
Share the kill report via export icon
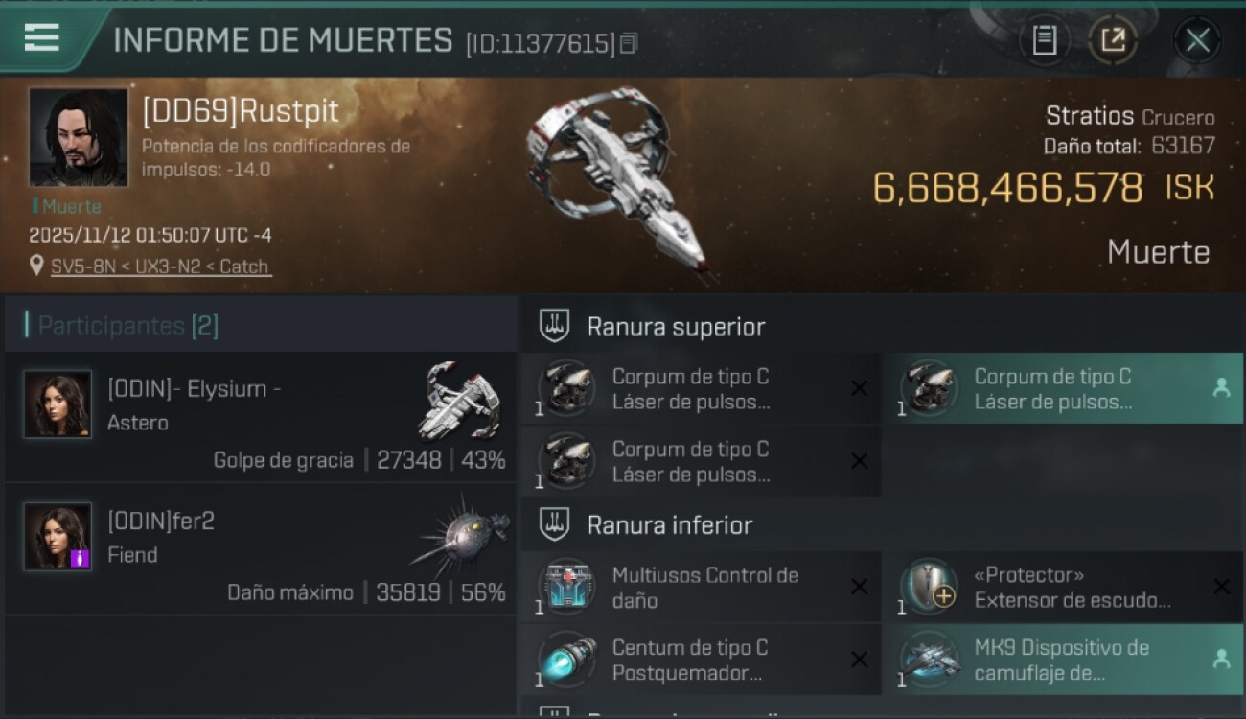pyautogui.click(x=1113, y=40)
